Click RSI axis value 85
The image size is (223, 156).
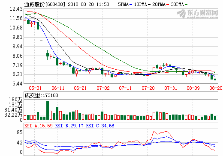[20, 132]
